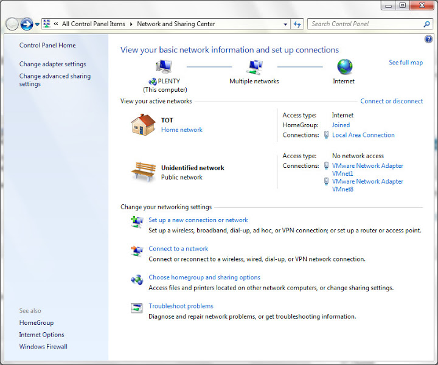
Task: Open Change adapter settings
Action: coord(53,64)
